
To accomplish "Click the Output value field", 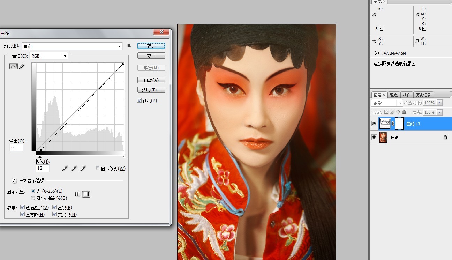I will pos(16,148).
